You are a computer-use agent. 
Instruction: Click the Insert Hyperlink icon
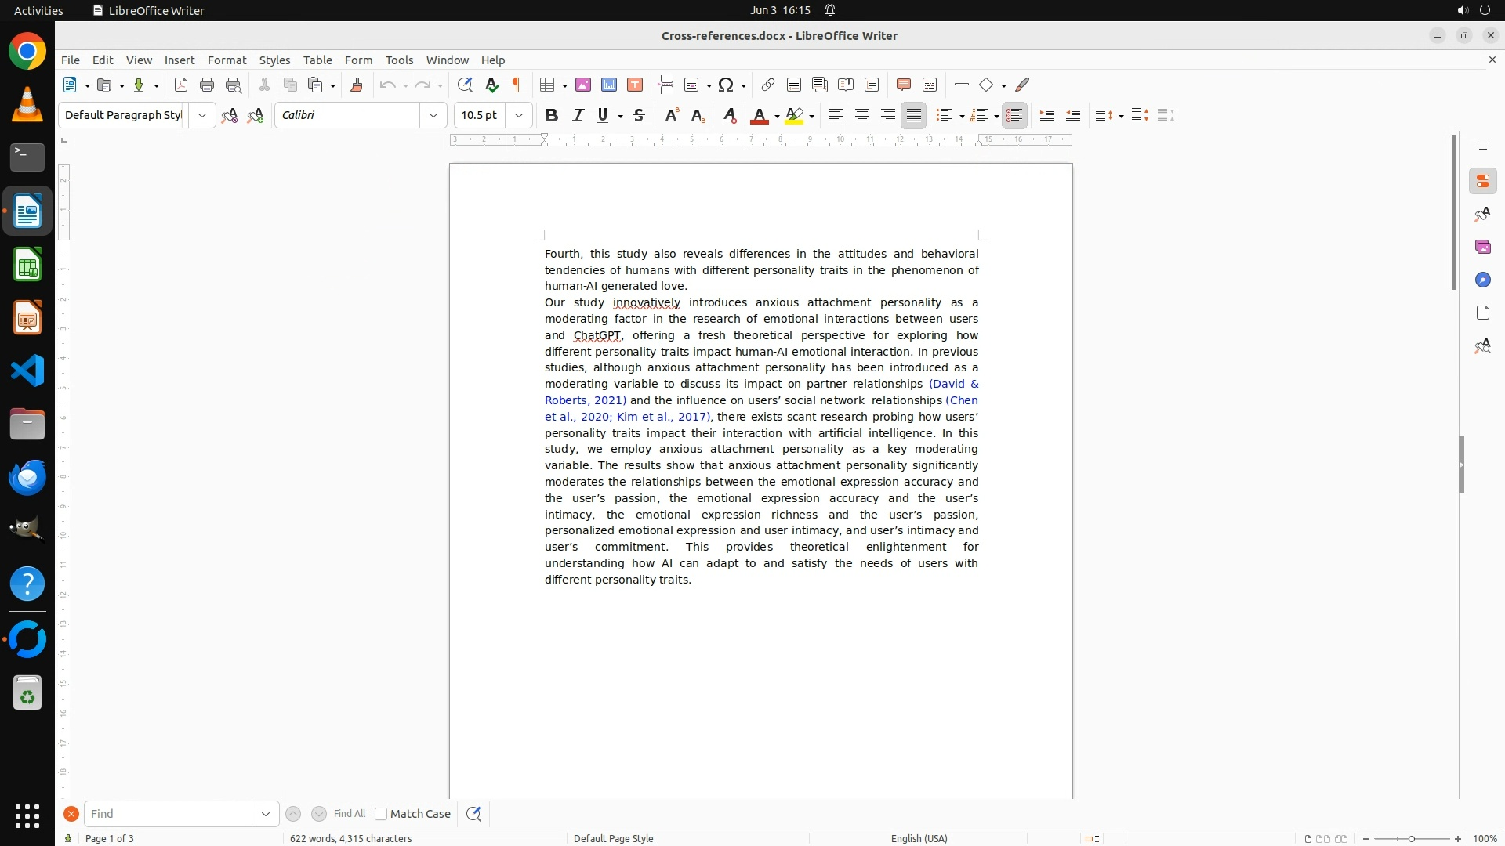(x=767, y=85)
